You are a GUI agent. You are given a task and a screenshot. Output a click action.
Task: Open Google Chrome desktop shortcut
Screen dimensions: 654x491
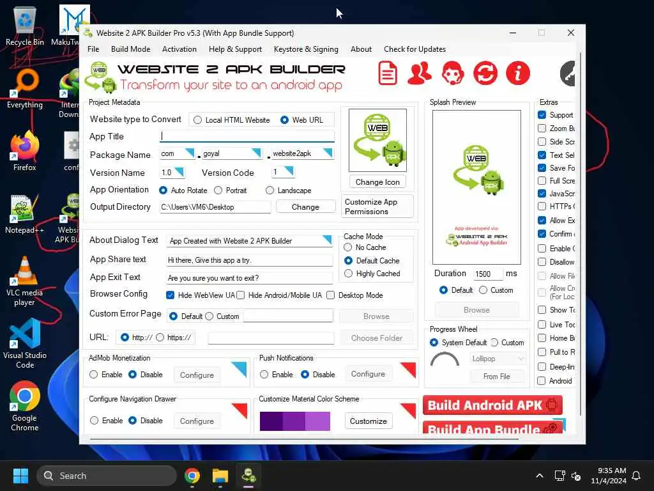[x=25, y=406]
